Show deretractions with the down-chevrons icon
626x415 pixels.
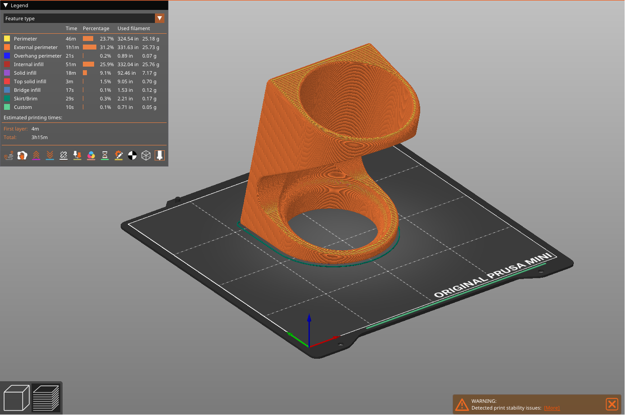[x=50, y=156]
